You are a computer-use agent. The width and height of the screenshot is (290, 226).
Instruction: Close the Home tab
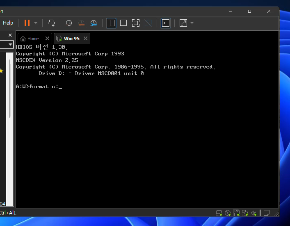tap(47, 38)
